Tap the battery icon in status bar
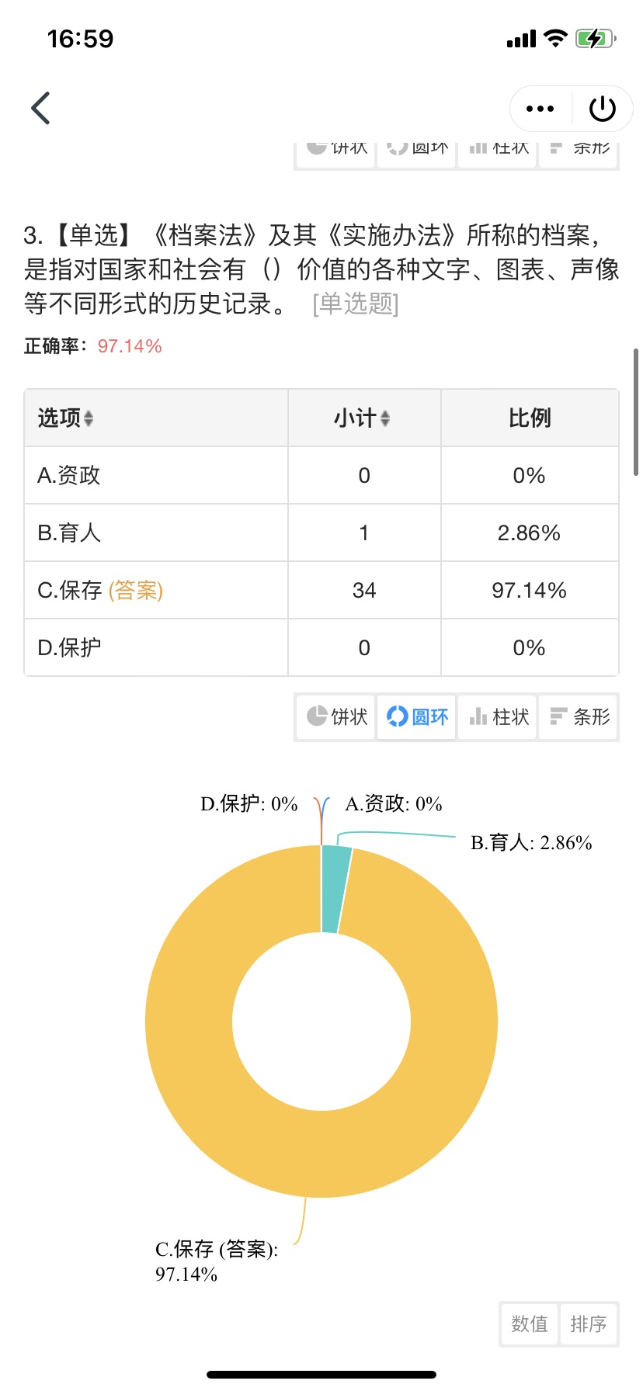The image size is (643, 1391). click(x=596, y=38)
